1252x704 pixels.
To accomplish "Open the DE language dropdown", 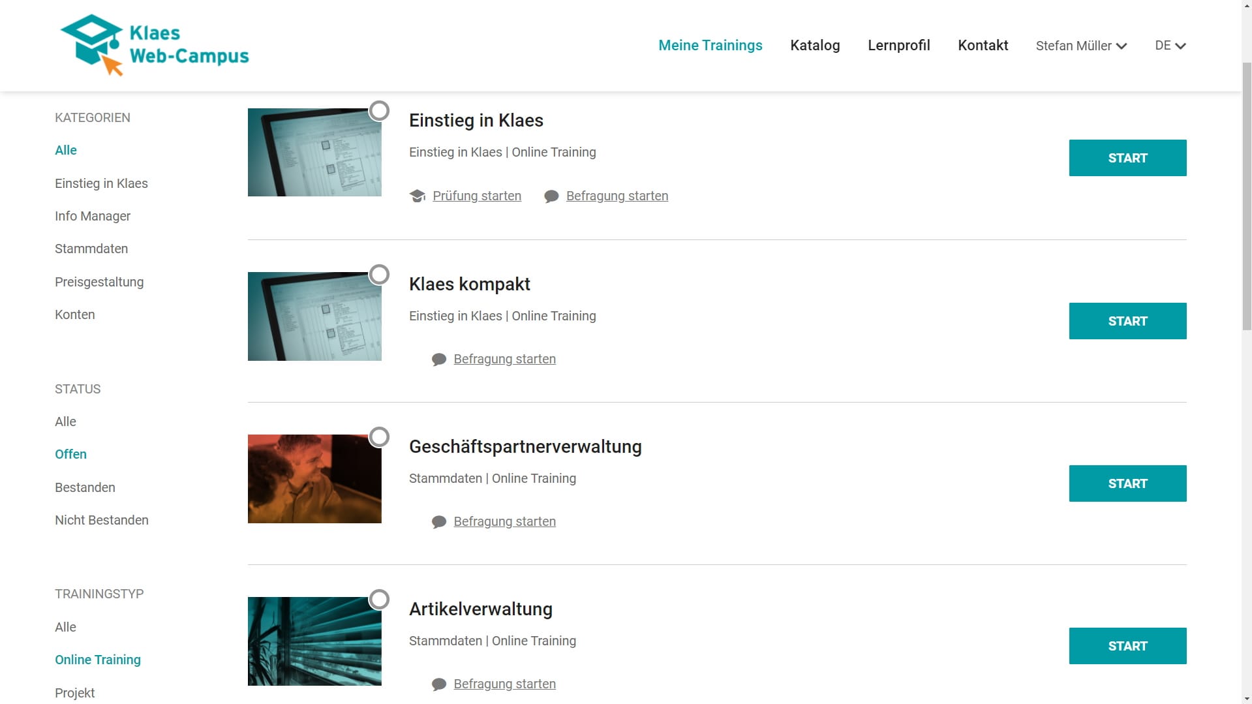I will click(x=1170, y=46).
